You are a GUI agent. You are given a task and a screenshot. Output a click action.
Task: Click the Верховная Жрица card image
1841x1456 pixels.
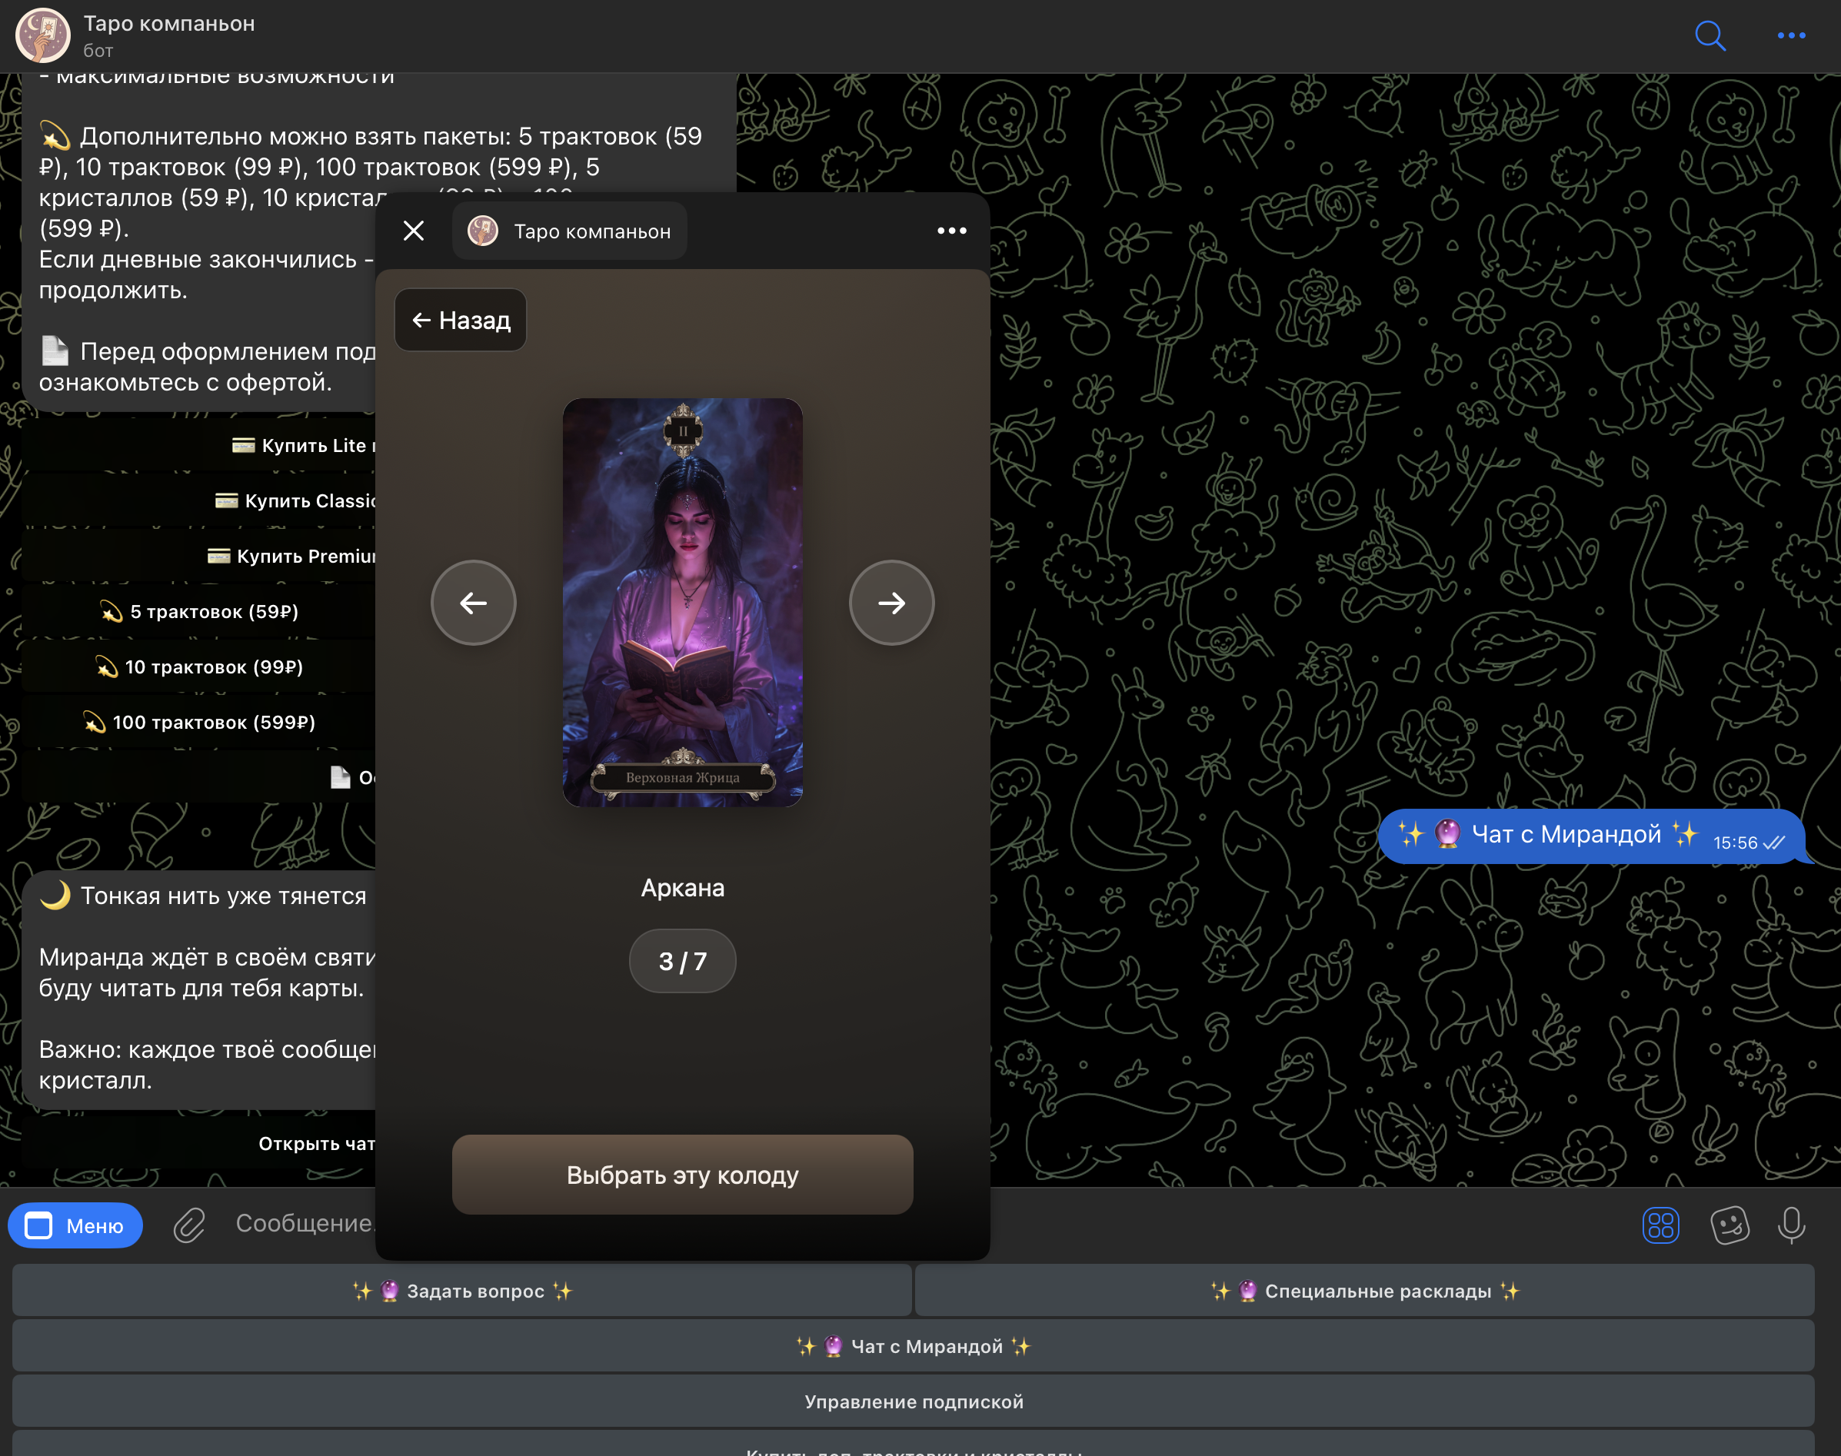tap(682, 602)
